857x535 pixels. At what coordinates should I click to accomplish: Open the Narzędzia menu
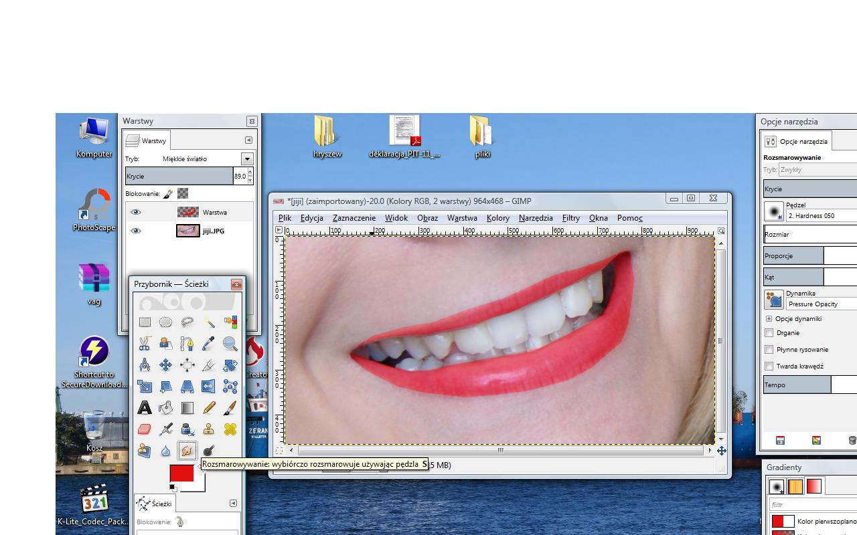536,218
